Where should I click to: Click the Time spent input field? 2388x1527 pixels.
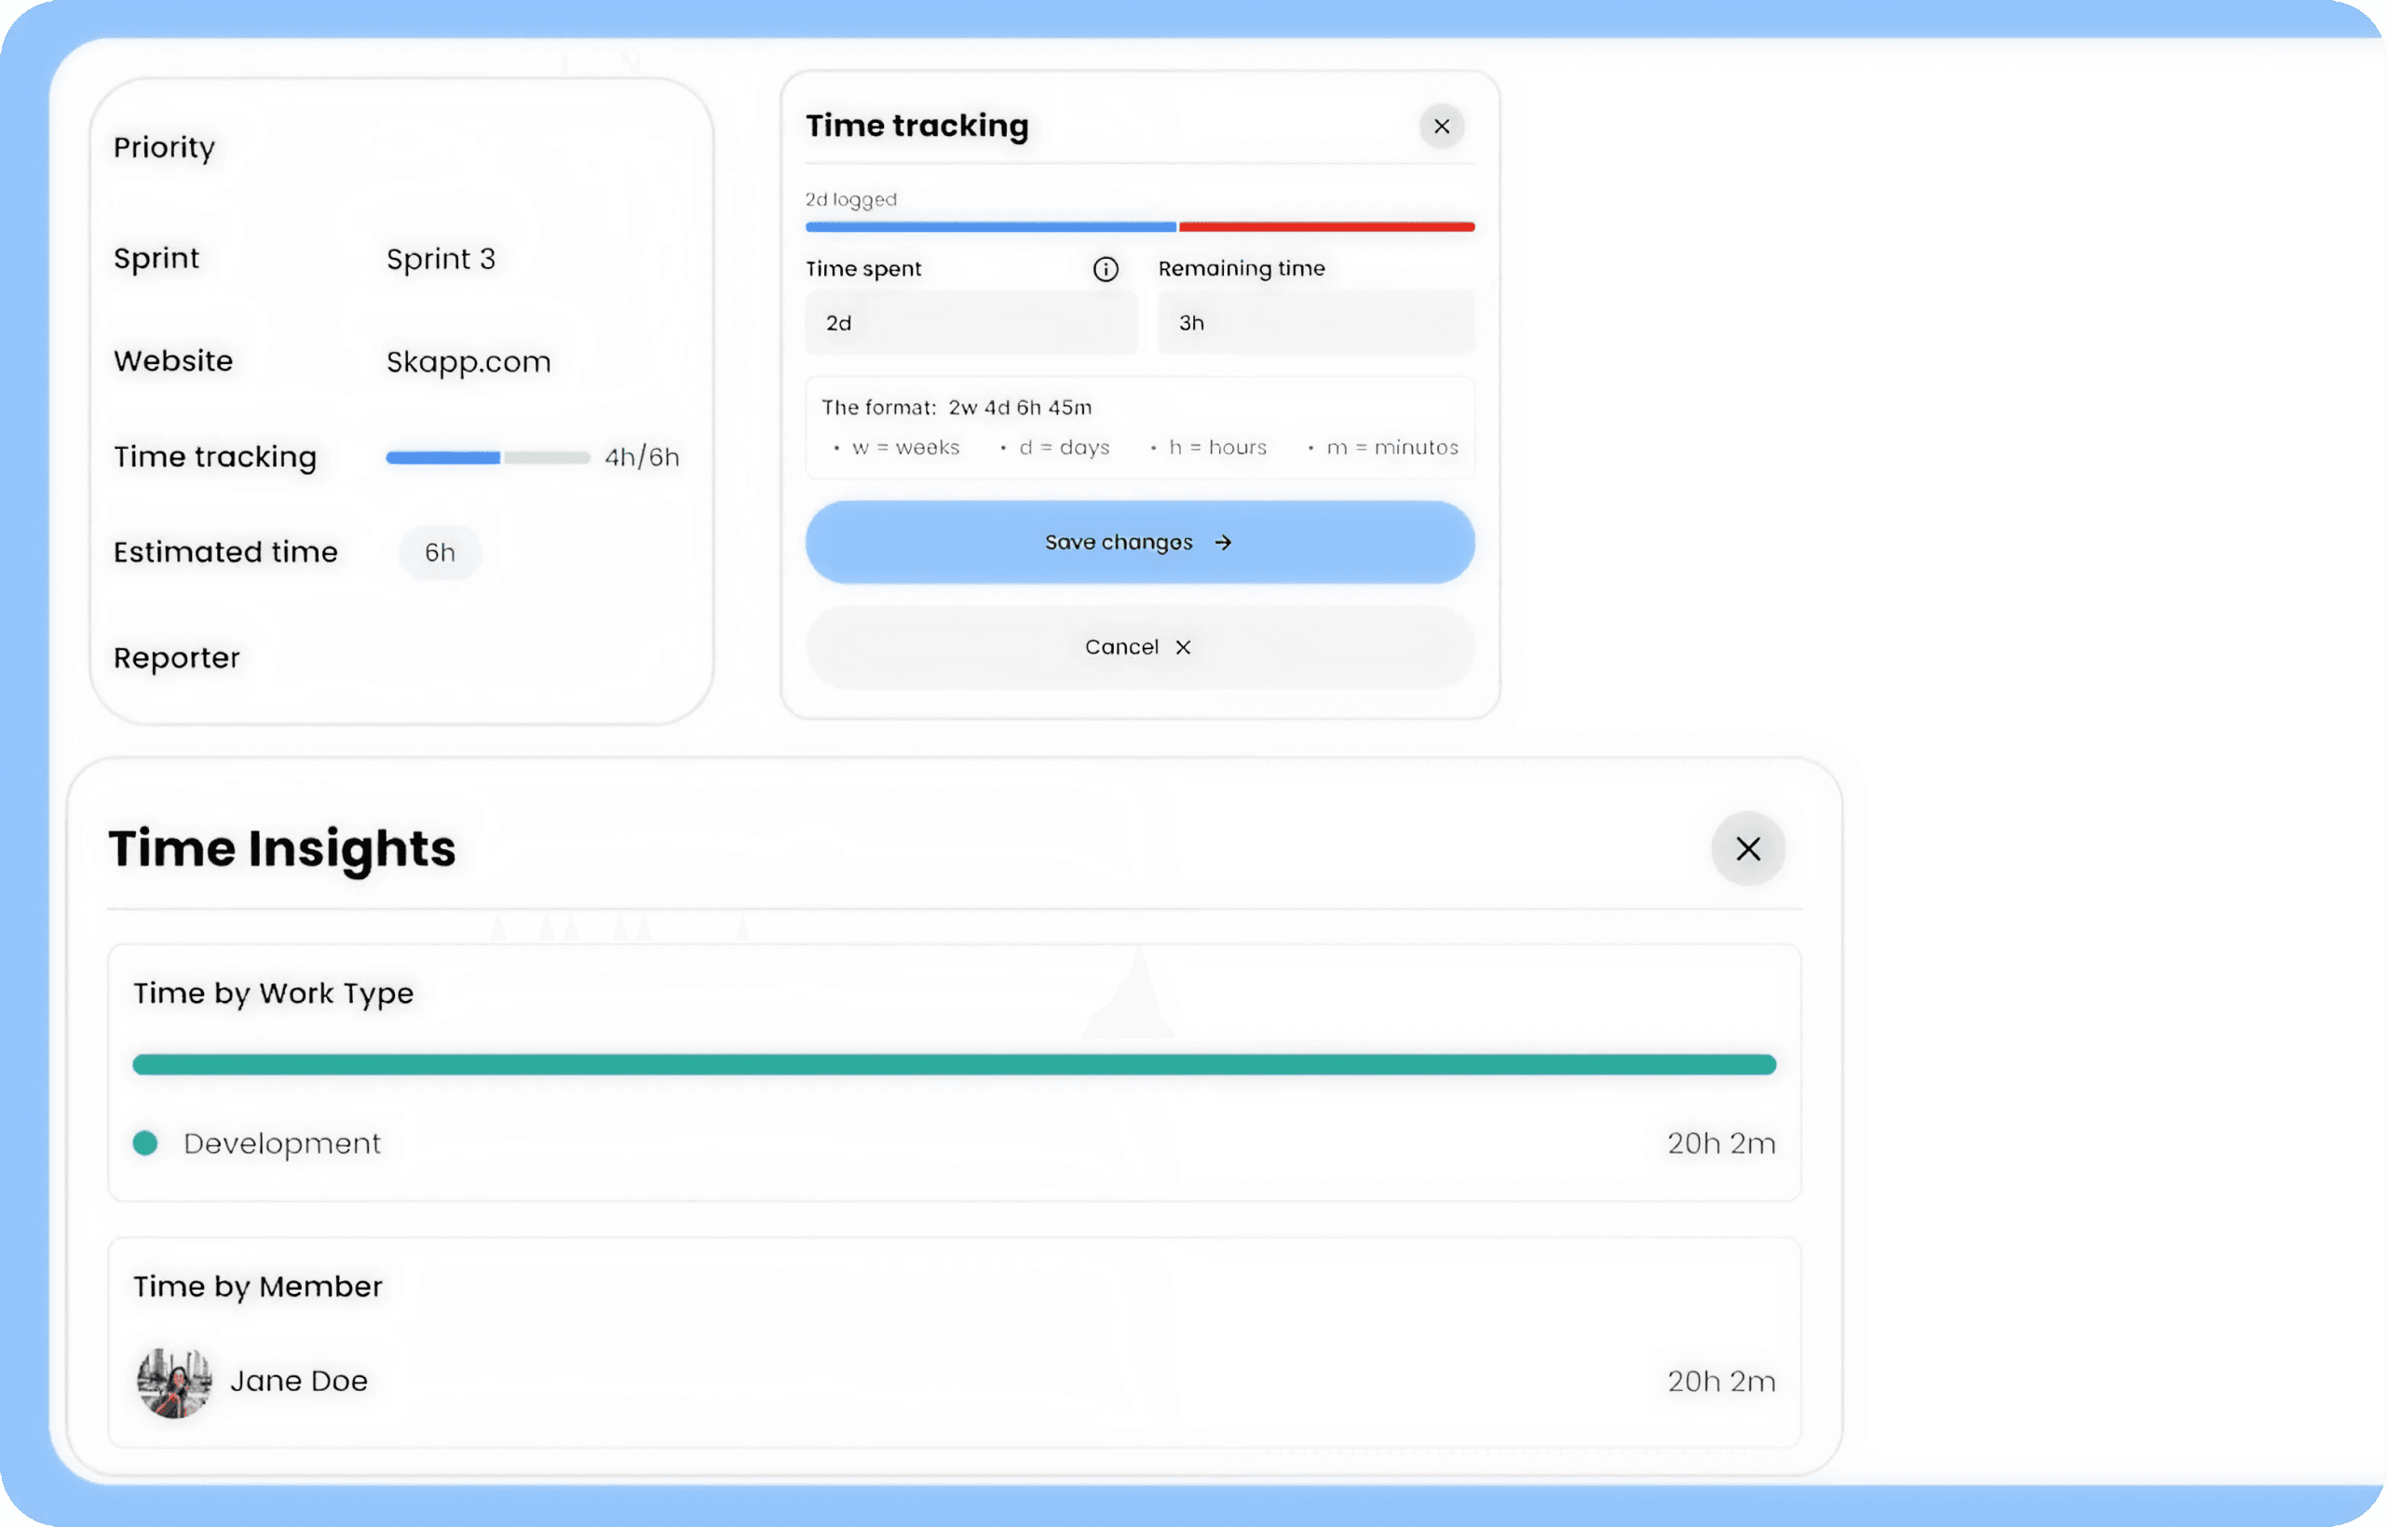(x=970, y=323)
